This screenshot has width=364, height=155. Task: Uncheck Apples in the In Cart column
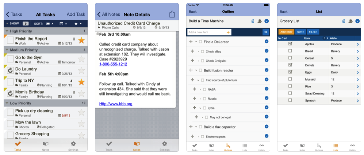tap(290, 44)
